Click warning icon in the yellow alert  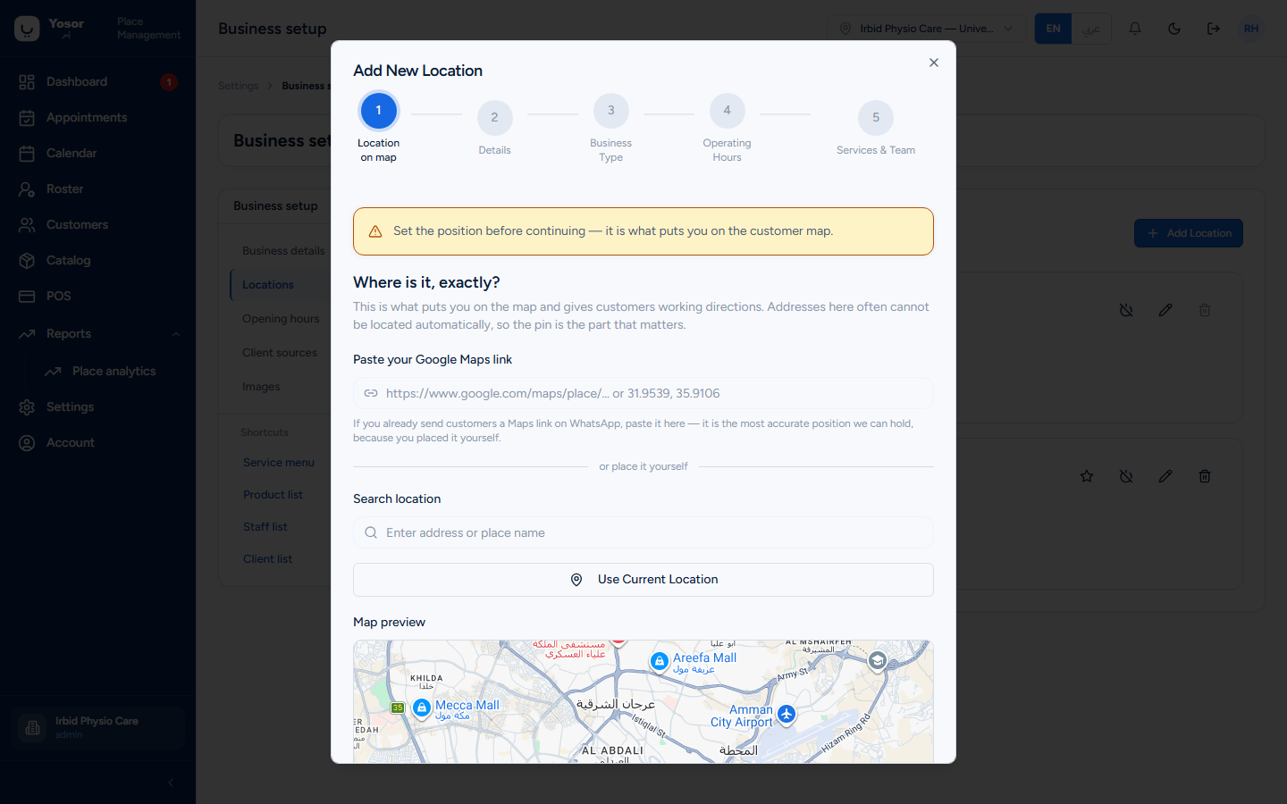click(375, 231)
